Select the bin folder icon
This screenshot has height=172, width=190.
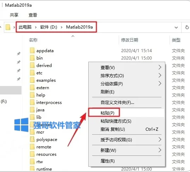pos(32,58)
